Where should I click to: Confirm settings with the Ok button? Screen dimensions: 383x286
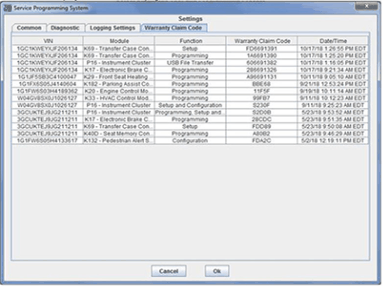[217, 271]
